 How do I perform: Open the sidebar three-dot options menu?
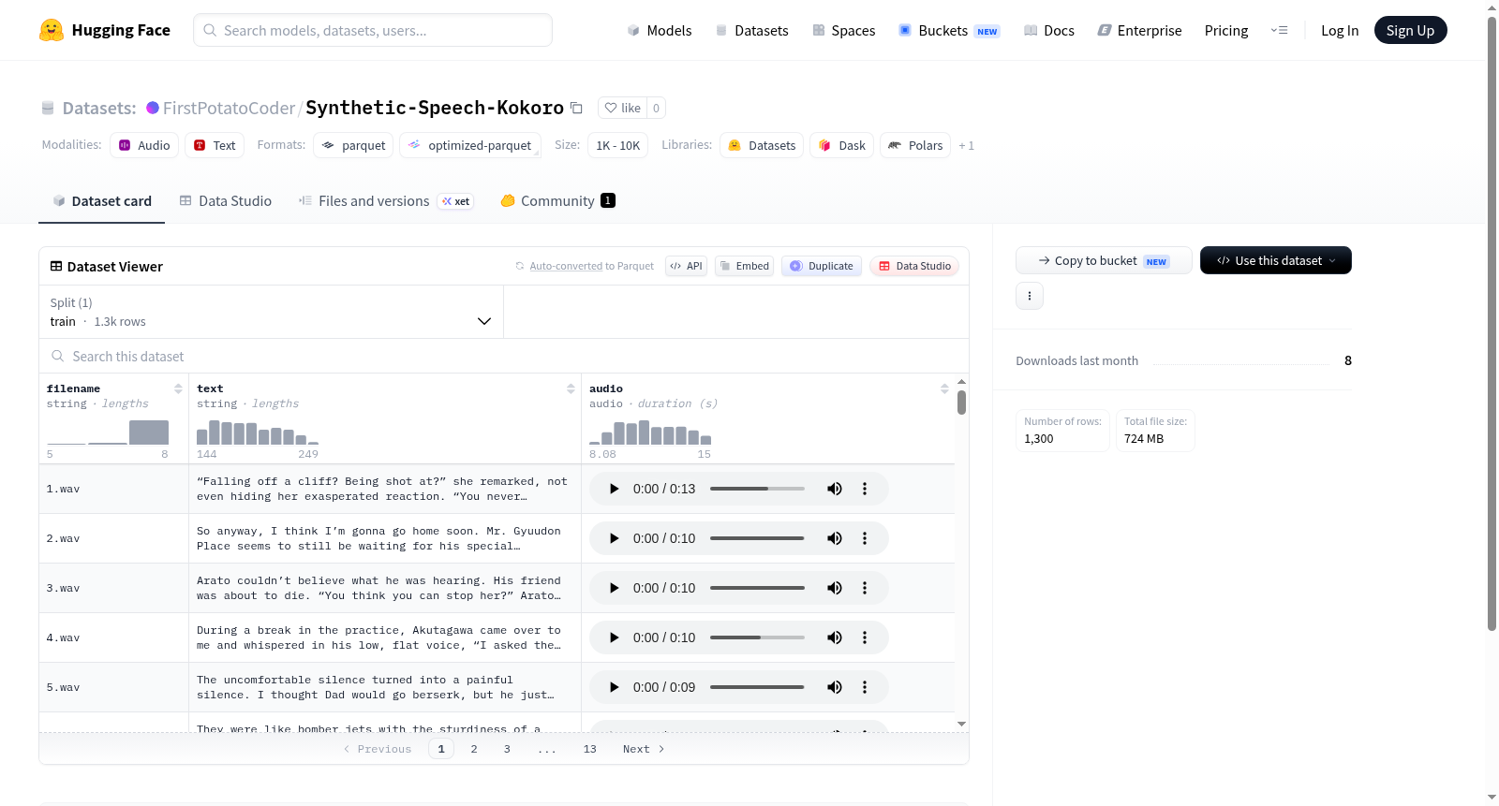tap(1030, 296)
